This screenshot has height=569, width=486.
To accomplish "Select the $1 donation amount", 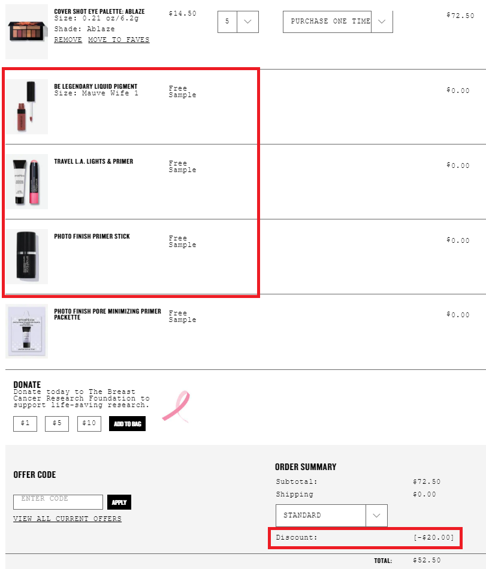I will click(x=25, y=423).
